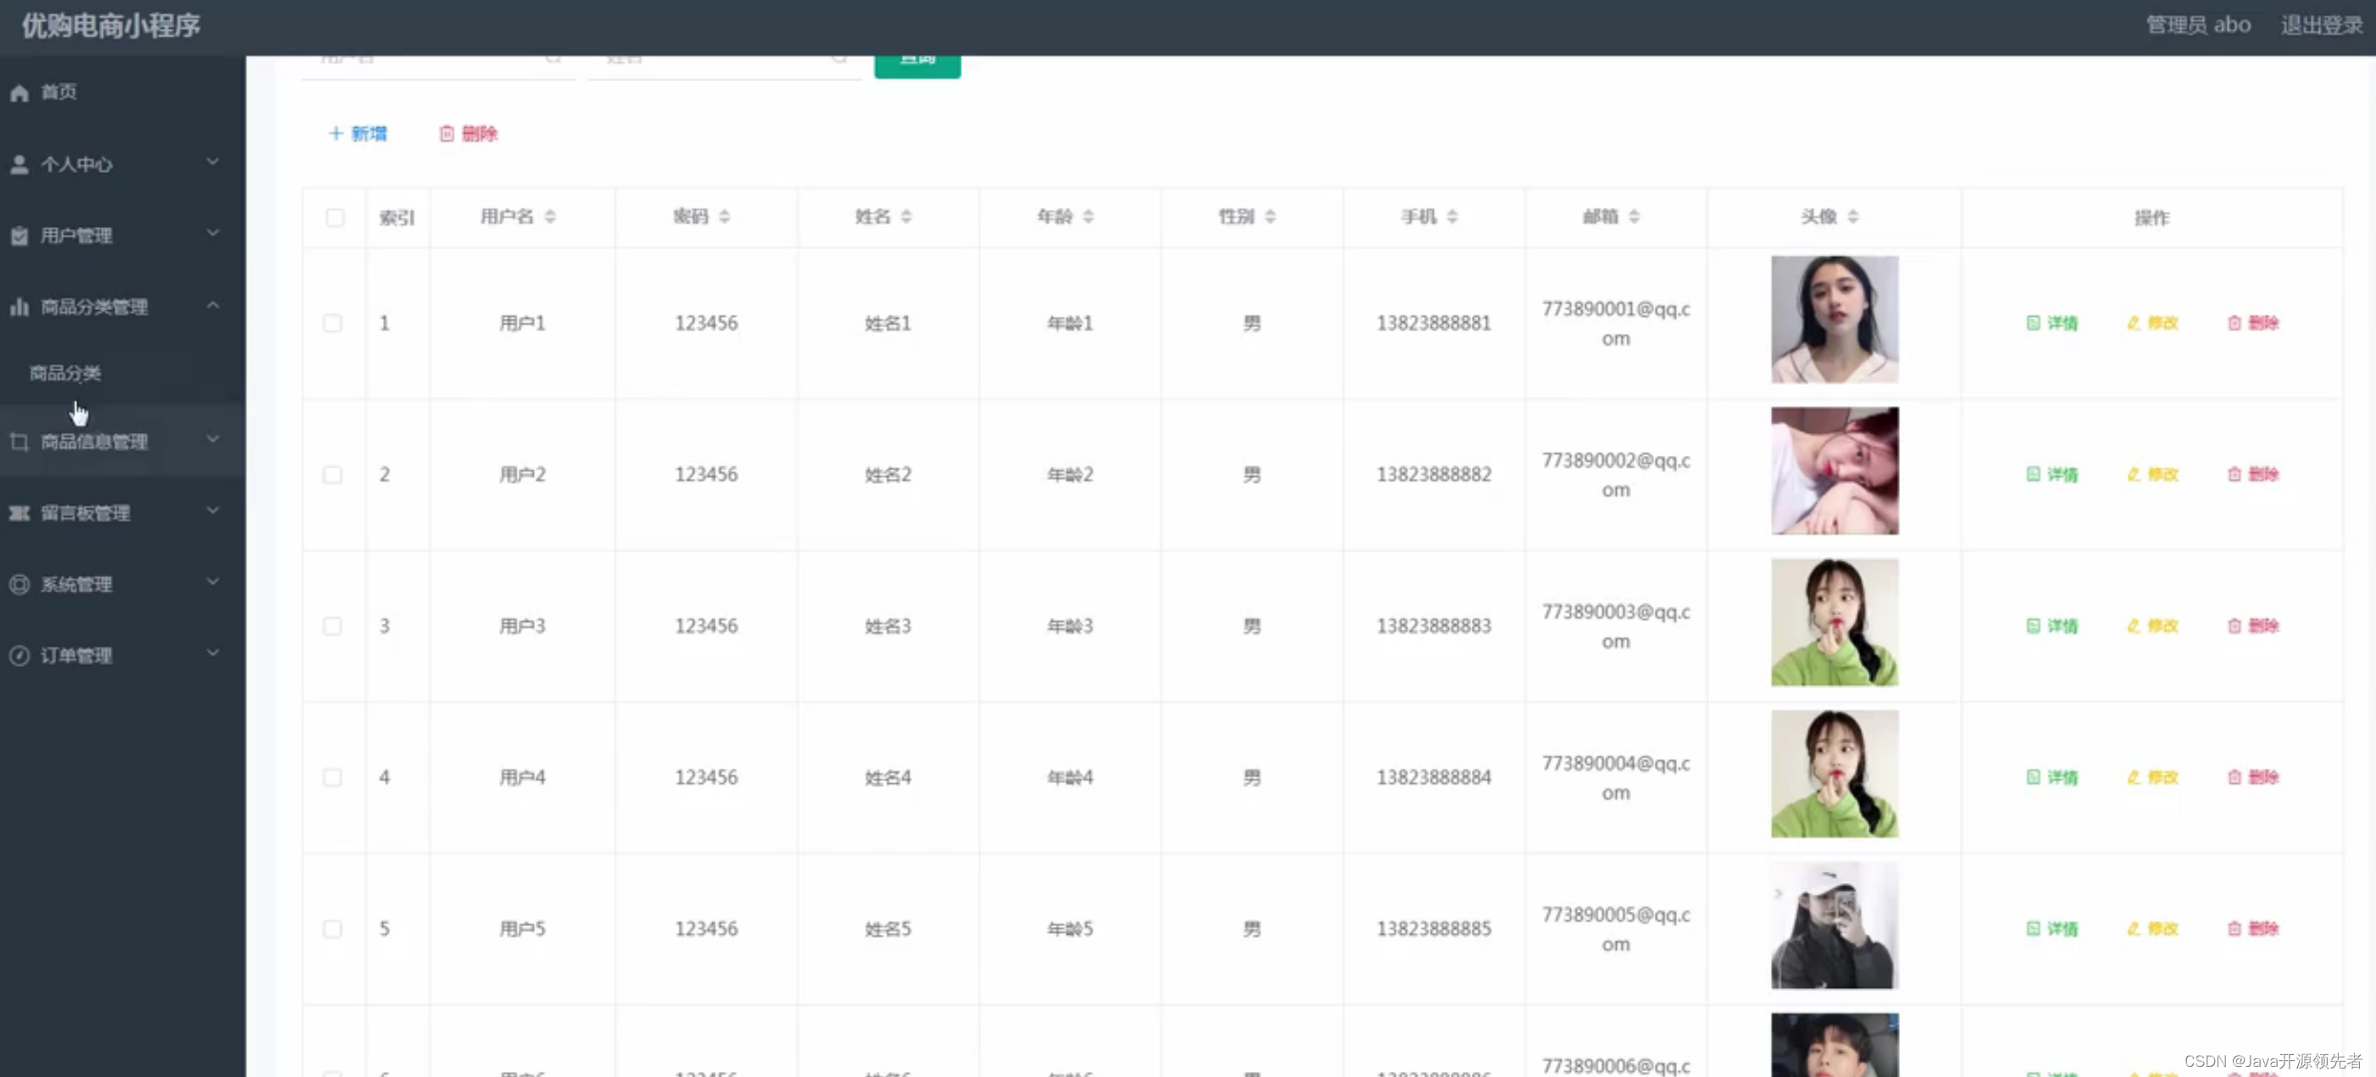Screen dimensions: 2376x1077
Task: Click the avatar thumbnail of 用户5
Action: 1834,924
